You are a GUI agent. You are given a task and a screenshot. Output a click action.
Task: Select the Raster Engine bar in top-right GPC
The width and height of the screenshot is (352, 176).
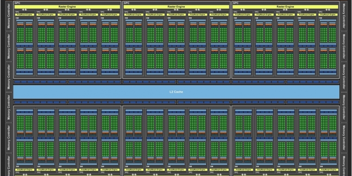285,7
